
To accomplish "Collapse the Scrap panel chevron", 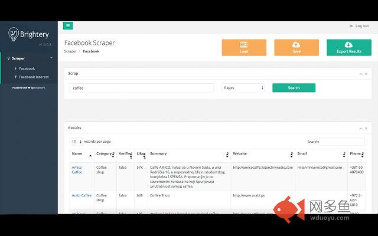I will pos(361,74).
